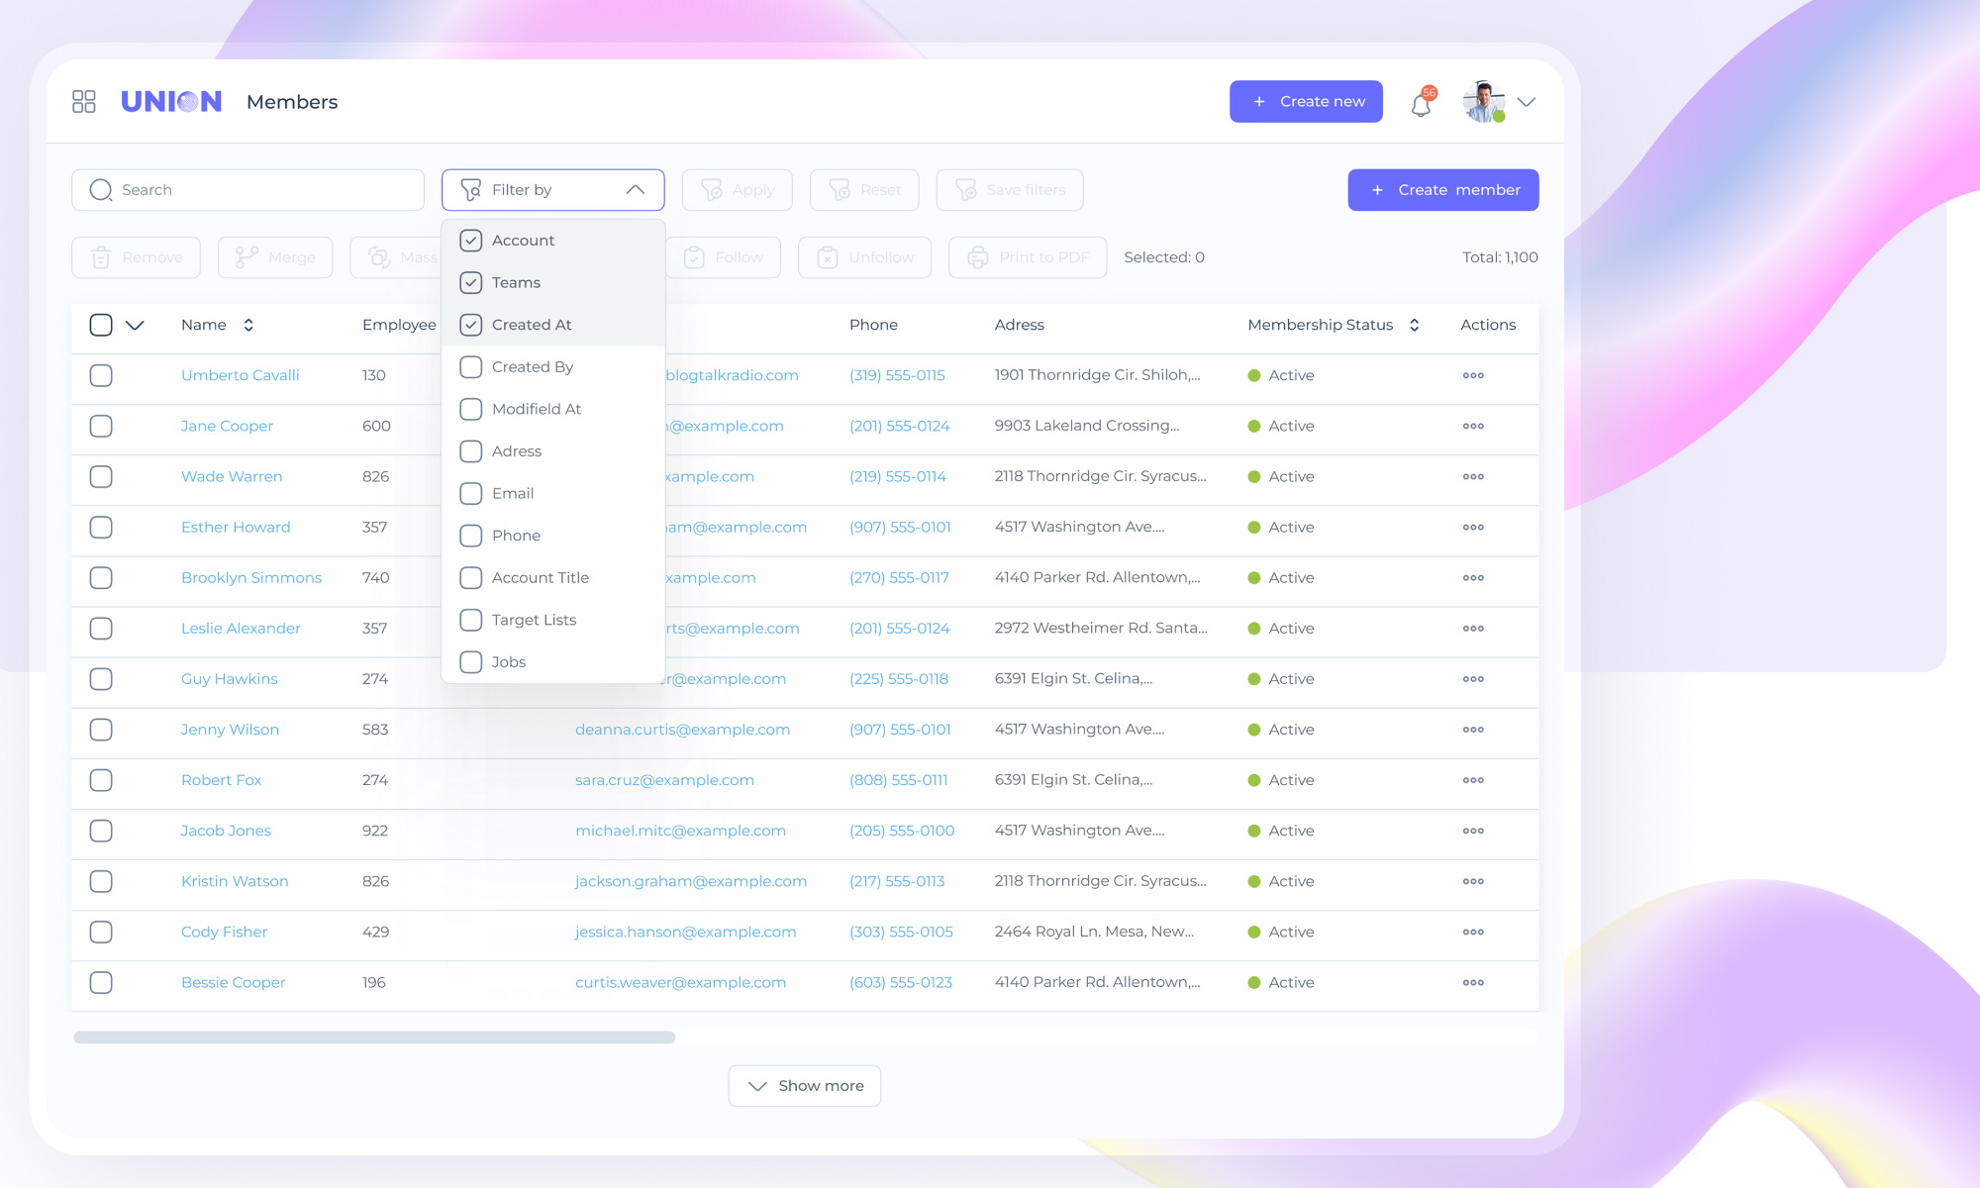This screenshot has height=1188, width=1980.
Task: Enable the Created By filter checkbox
Action: (x=471, y=367)
